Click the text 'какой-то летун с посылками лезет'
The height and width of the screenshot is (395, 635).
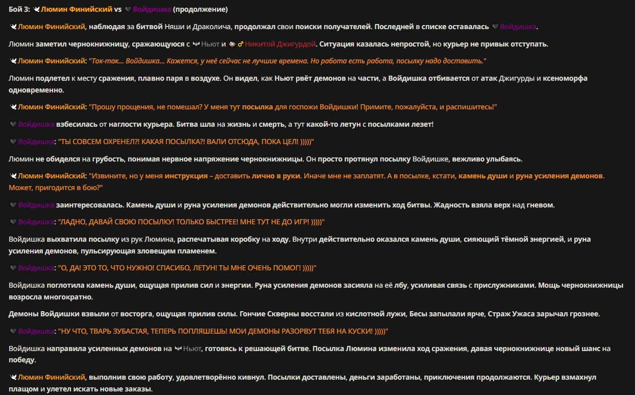[x=370, y=124]
